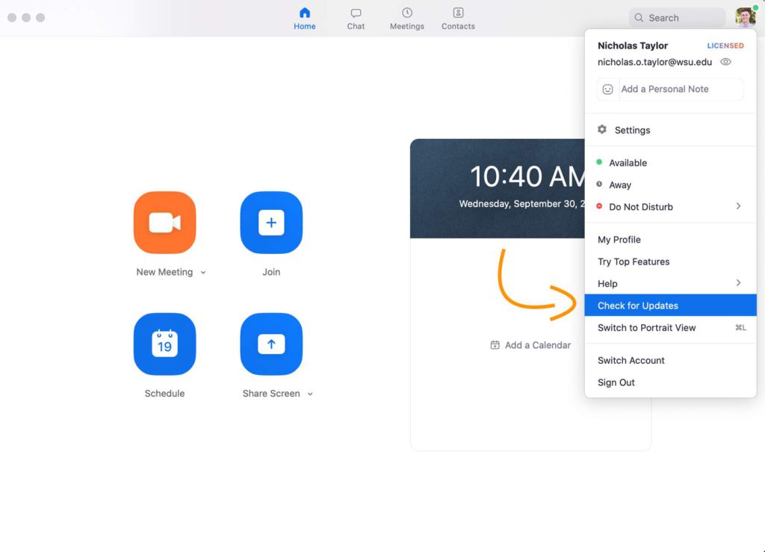
Task: Open Settings from the profile menu
Action: coord(632,130)
